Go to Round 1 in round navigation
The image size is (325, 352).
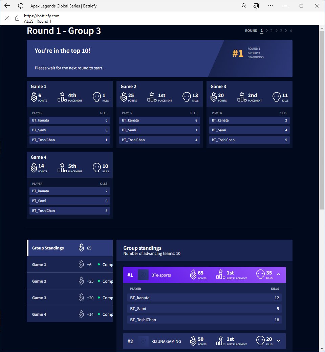(262, 31)
